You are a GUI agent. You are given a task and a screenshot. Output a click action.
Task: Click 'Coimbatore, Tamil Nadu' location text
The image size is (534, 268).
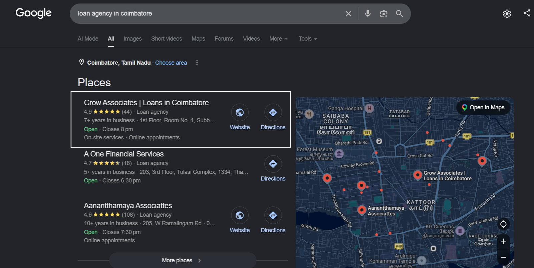pyautogui.click(x=119, y=63)
